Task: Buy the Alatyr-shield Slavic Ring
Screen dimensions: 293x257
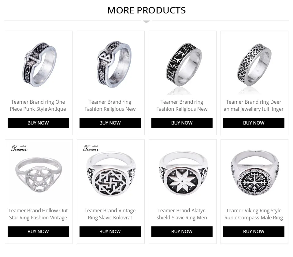Action: pyautogui.click(x=182, y=231)
